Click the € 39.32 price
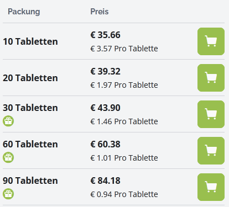The image size is (229, 207). point(105,71)
